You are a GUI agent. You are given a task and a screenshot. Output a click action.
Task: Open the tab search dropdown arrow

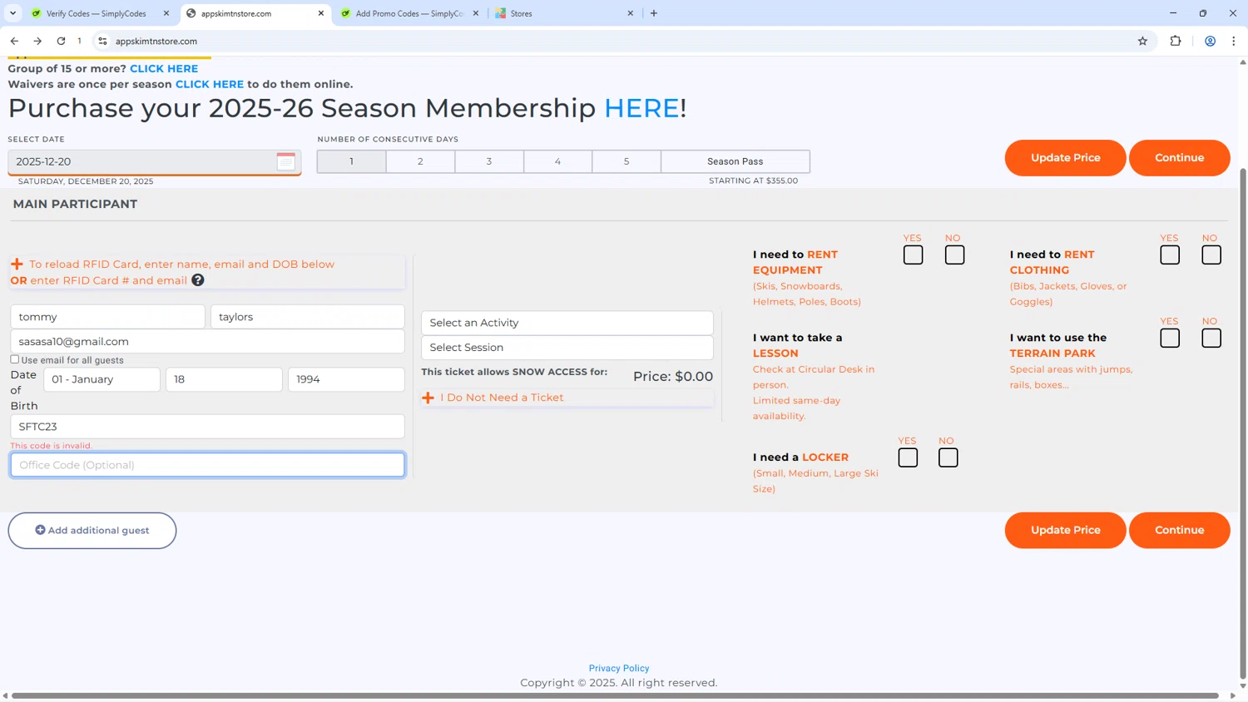12,13
